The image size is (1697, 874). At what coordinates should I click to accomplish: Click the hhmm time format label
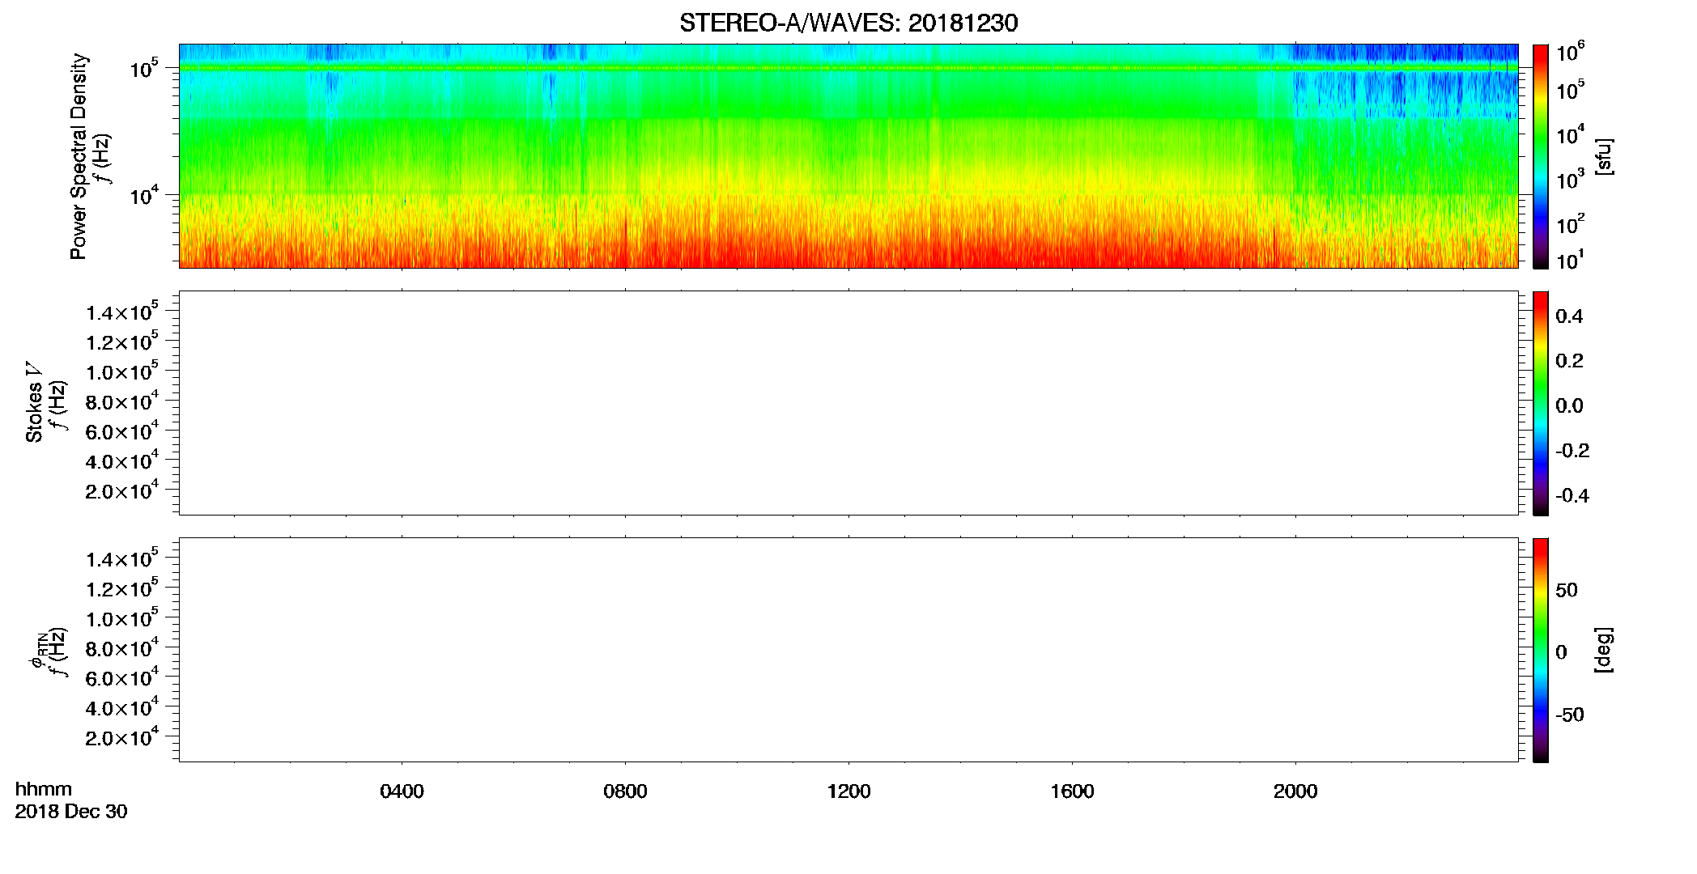(44, 790)
